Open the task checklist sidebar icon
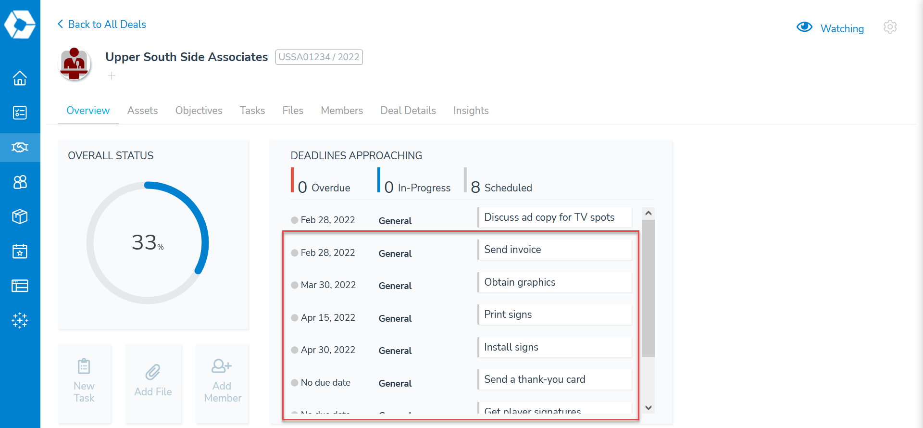The width and height of the screenshot is (923, 428). coord(20,113)
